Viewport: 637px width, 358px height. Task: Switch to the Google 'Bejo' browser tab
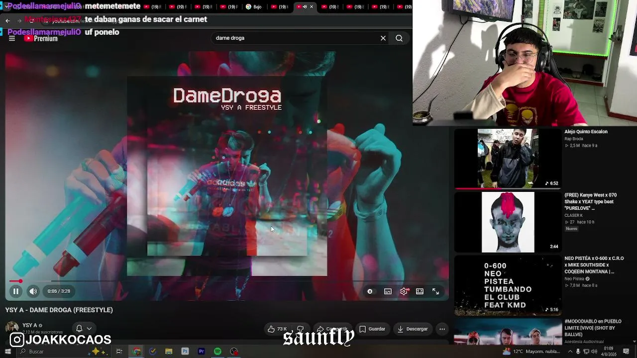tap(254, 7)
